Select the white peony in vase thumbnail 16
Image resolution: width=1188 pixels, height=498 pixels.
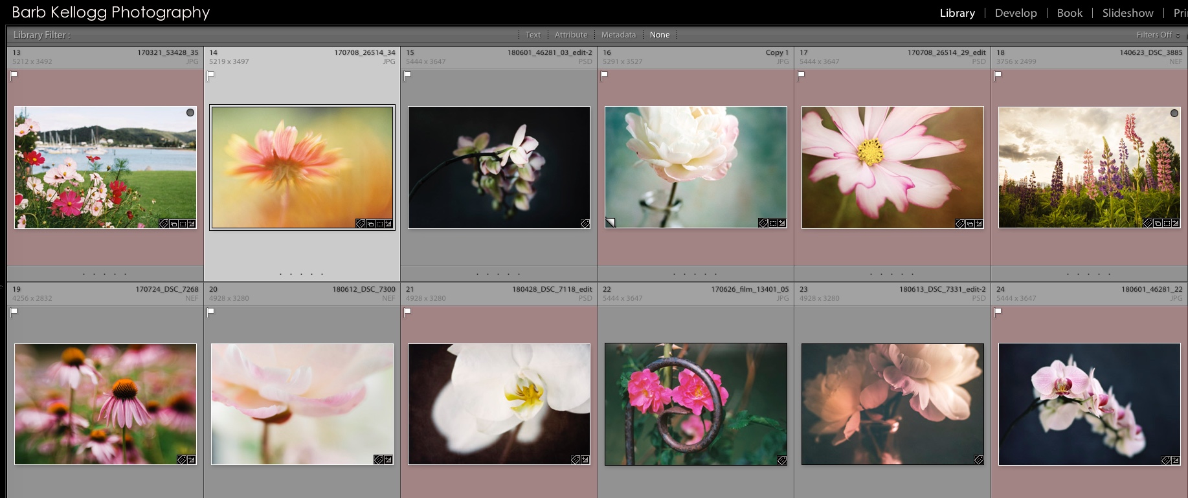[696, 168]
